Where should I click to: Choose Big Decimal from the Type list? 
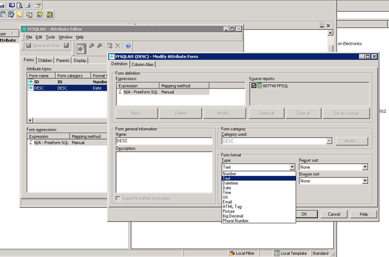pyautogui.click(x=259, y=216)
